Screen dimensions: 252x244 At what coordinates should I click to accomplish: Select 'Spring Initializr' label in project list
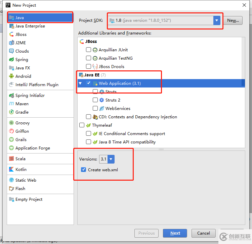pyautogui.click(x=30, y=96)
